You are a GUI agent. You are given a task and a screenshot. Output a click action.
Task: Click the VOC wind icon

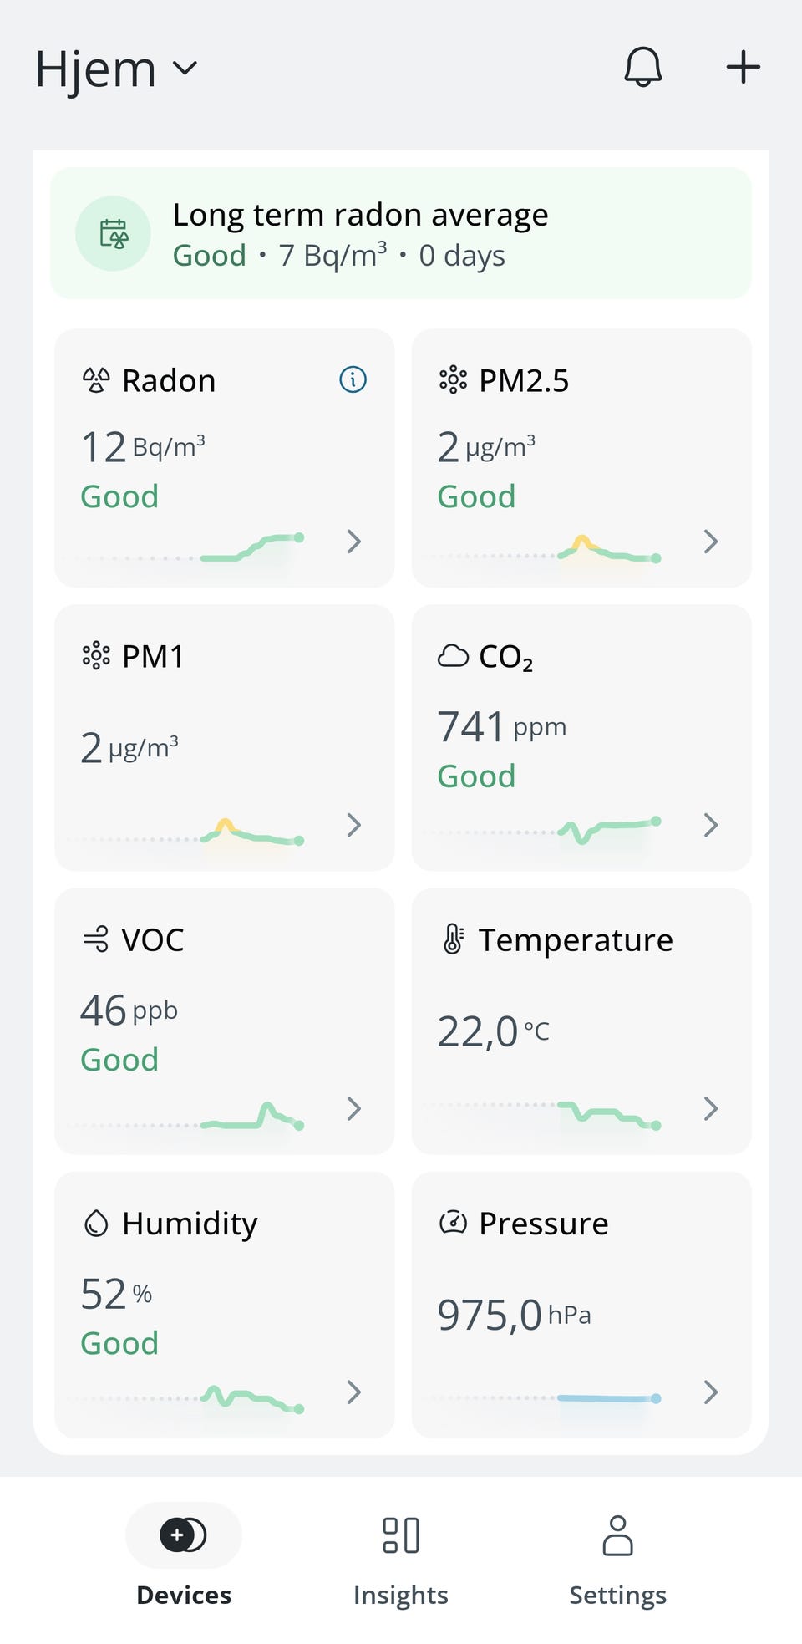pos(96,939)
